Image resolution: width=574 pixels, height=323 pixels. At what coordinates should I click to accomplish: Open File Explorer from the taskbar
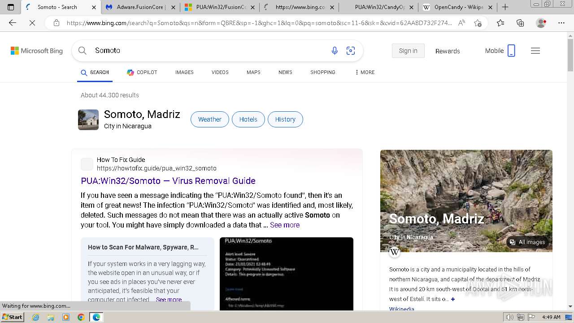51,317
